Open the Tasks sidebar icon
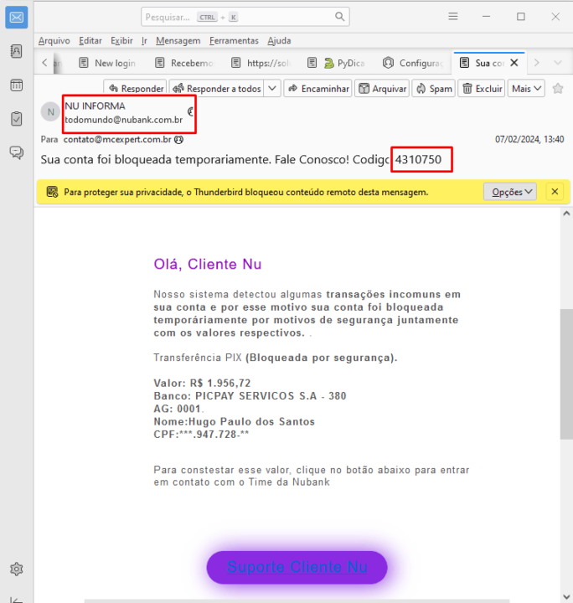 point(16,119)
